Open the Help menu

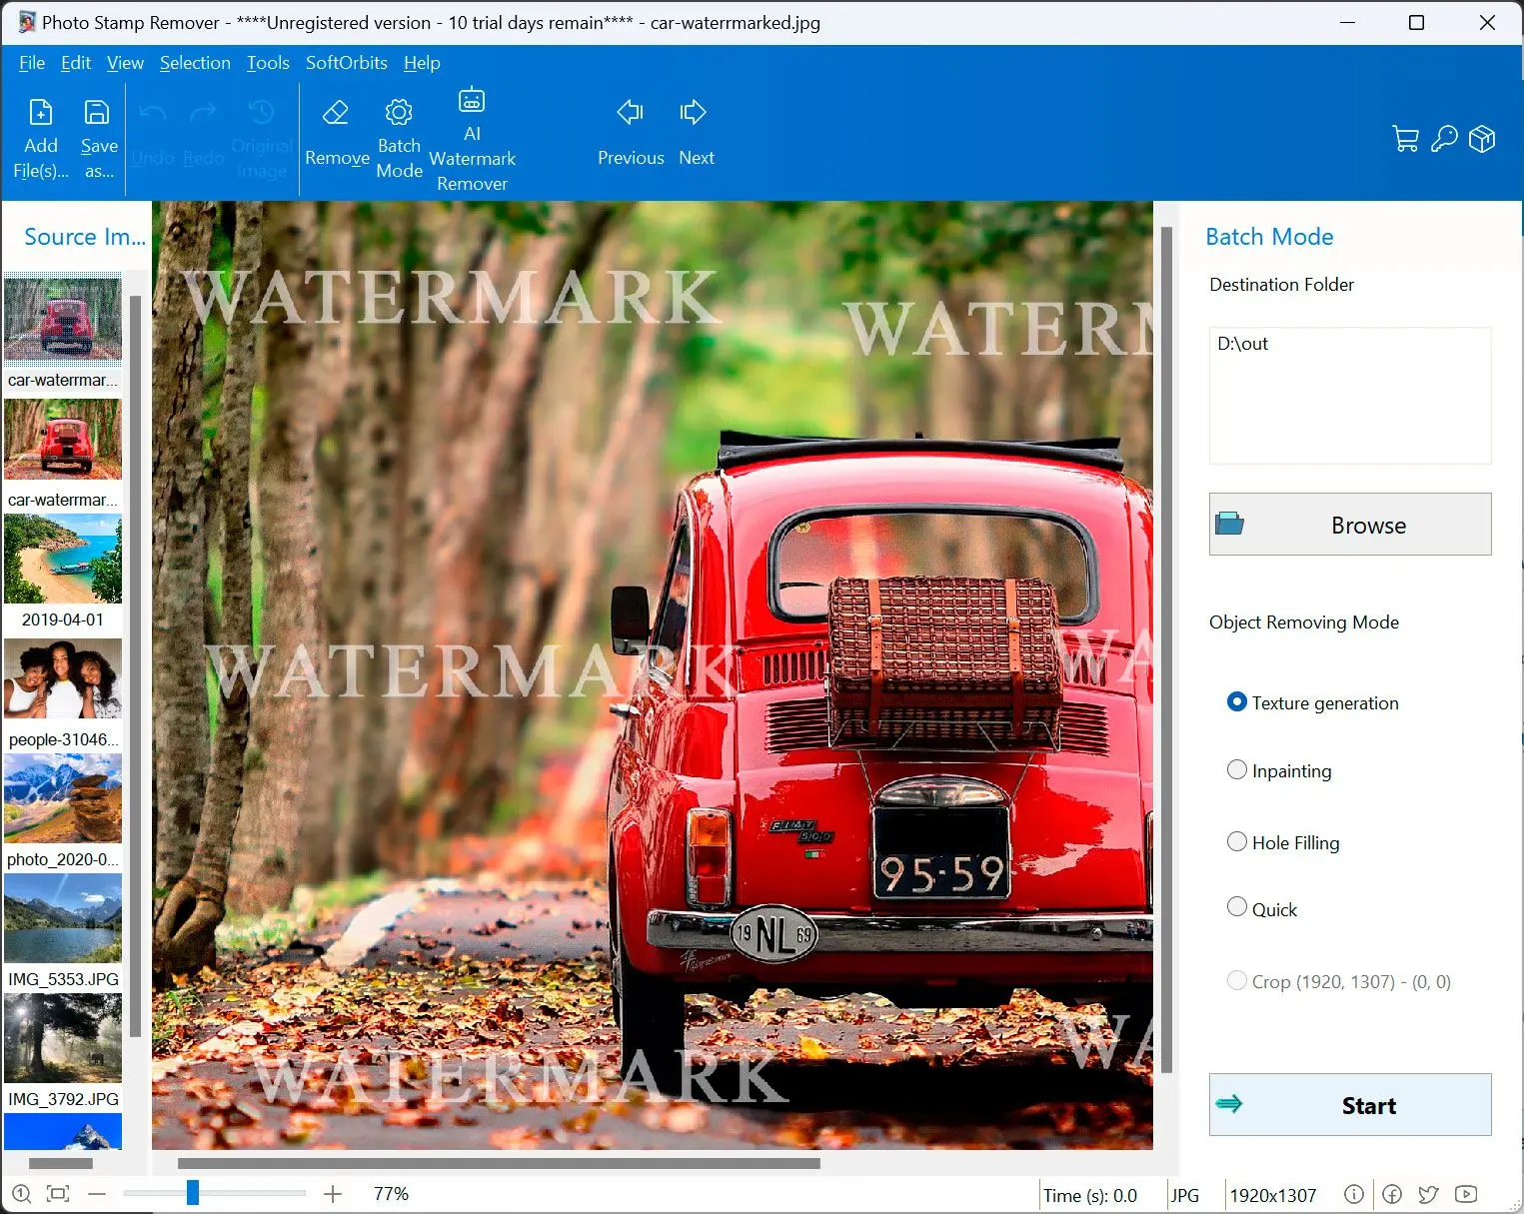[422, 63]
